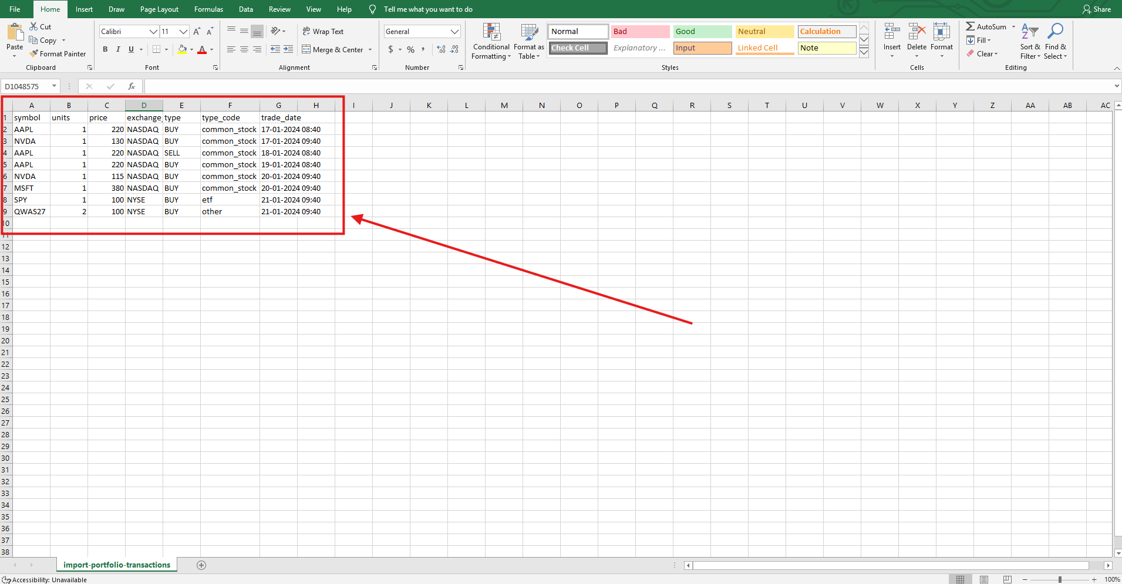Increase indent in Alignment group
This screenshot has height=584, width=1122.
tap(288, 49)
